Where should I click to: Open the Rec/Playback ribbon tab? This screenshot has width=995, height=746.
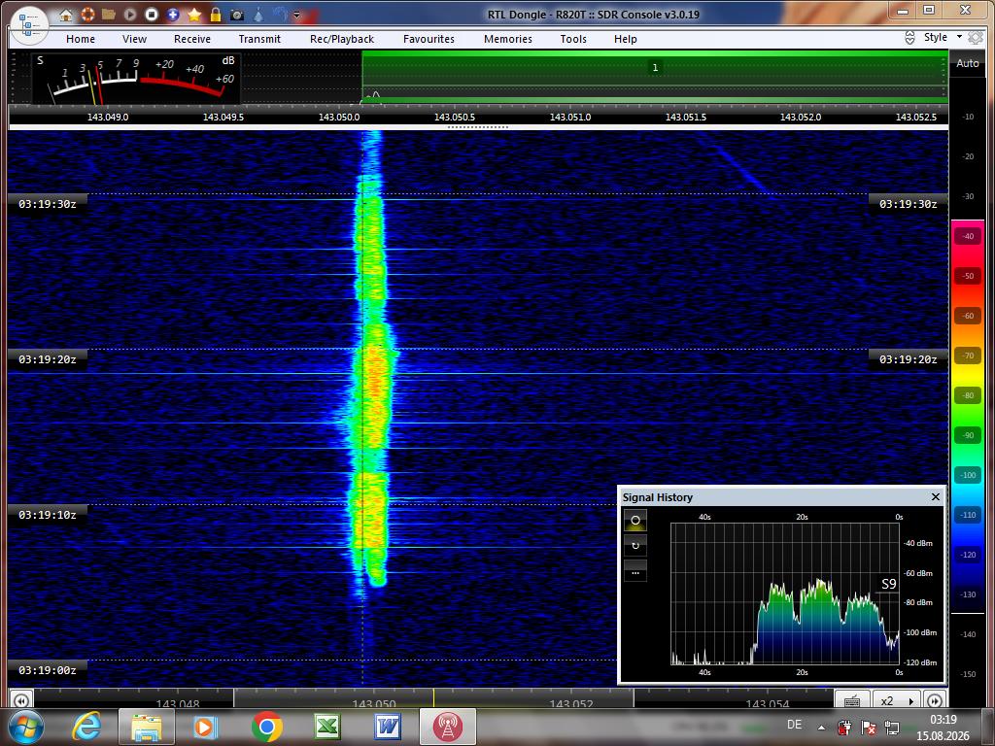tap(342, 39)
